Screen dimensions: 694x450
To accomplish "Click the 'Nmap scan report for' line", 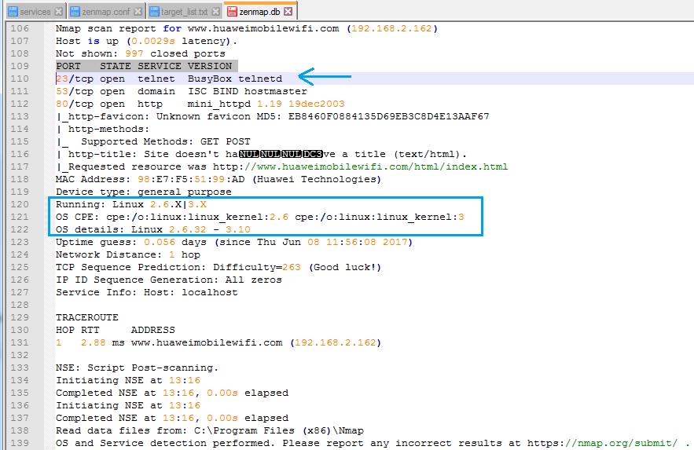I will click(247, 28).
